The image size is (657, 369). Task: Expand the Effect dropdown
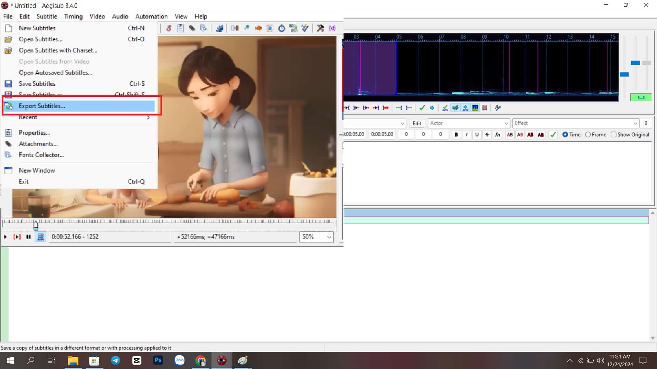pyautogui.click(x=635, y=123)
